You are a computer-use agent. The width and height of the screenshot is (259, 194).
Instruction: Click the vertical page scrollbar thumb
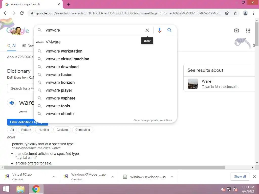click(257, 34)
